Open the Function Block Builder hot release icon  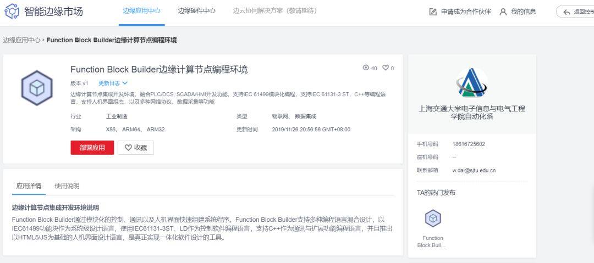coord(433,219)
